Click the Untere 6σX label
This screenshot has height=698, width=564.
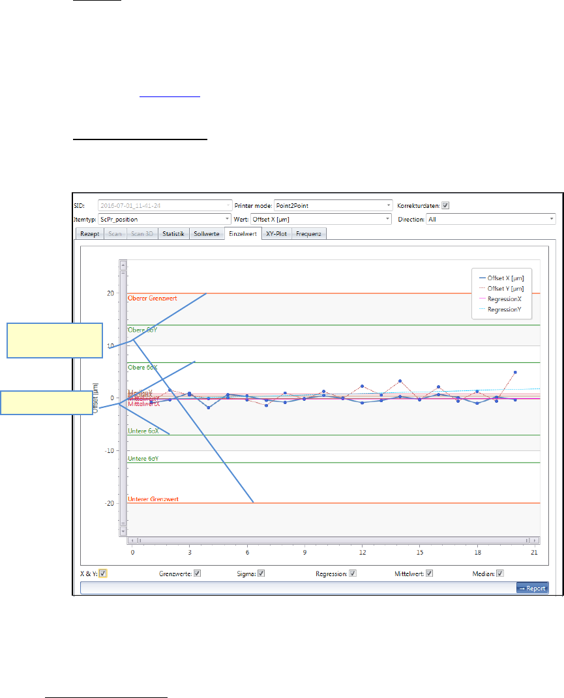tap(143, 431)
